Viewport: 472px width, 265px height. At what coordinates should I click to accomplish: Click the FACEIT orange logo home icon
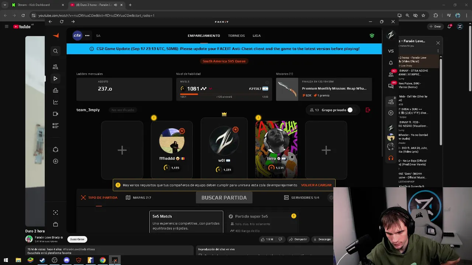point(56,35)
